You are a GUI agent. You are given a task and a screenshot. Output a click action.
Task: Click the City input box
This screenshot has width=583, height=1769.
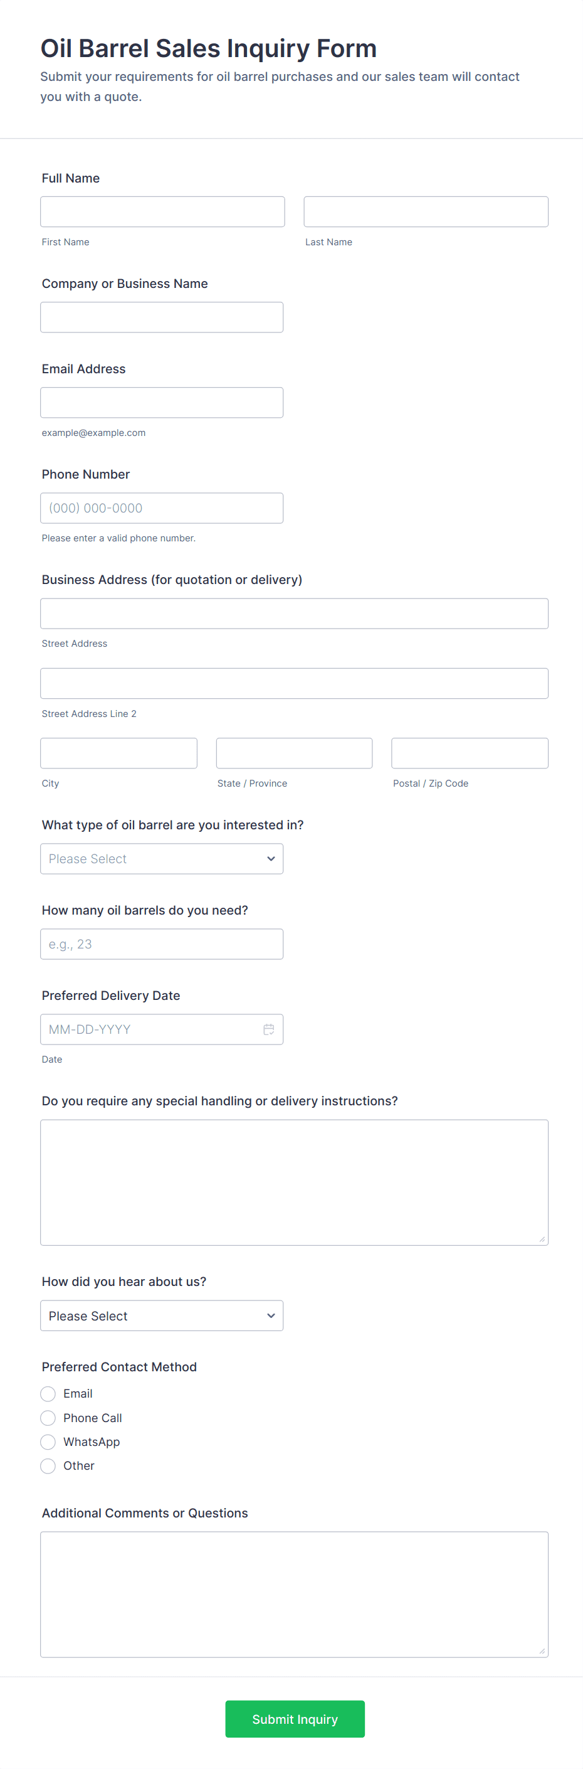pos(118,753)
